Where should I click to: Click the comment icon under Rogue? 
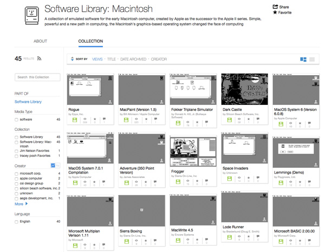tap(104, 119)
